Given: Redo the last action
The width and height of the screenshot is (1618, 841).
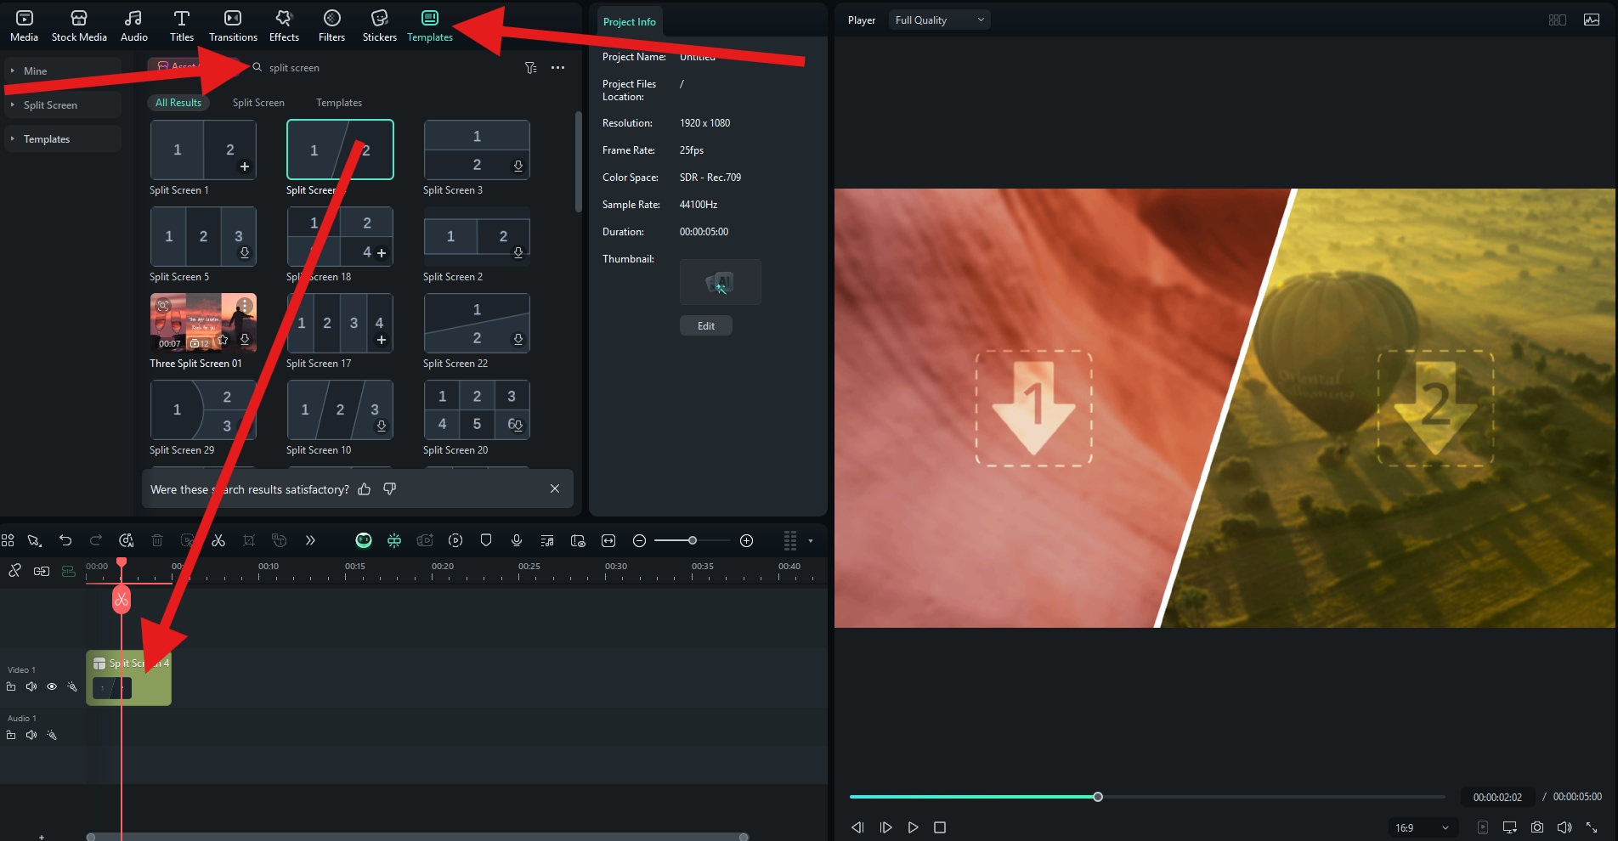Looking at the screenshot, I should pyautogui.click(x=96, y=540).
